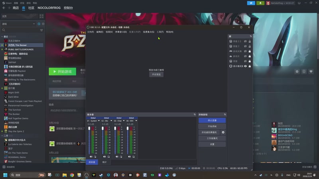Click 工作室模式 studio mode button

pyautogui.click(x=212, y=138)
